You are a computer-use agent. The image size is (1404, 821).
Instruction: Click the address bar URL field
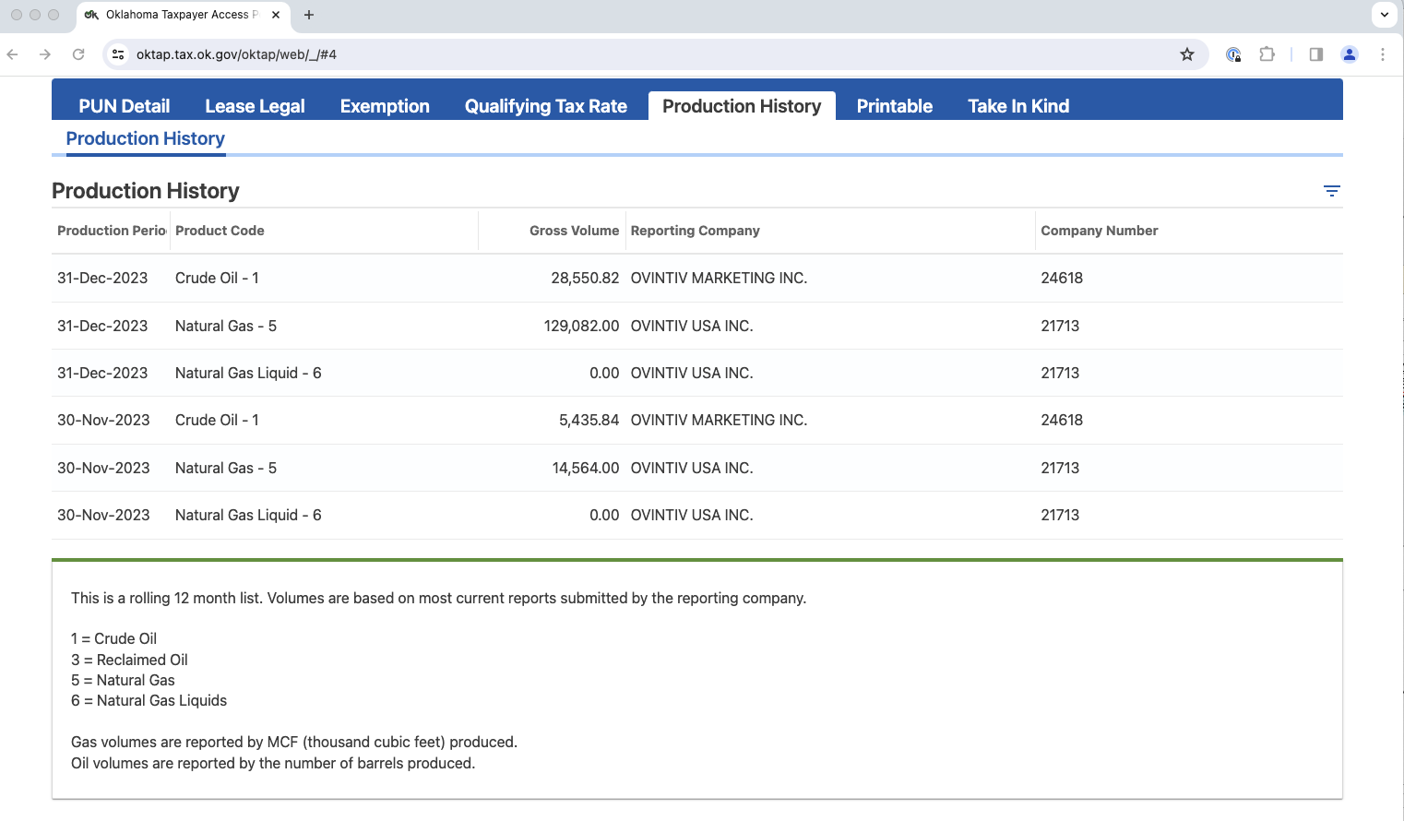[646, 54]
